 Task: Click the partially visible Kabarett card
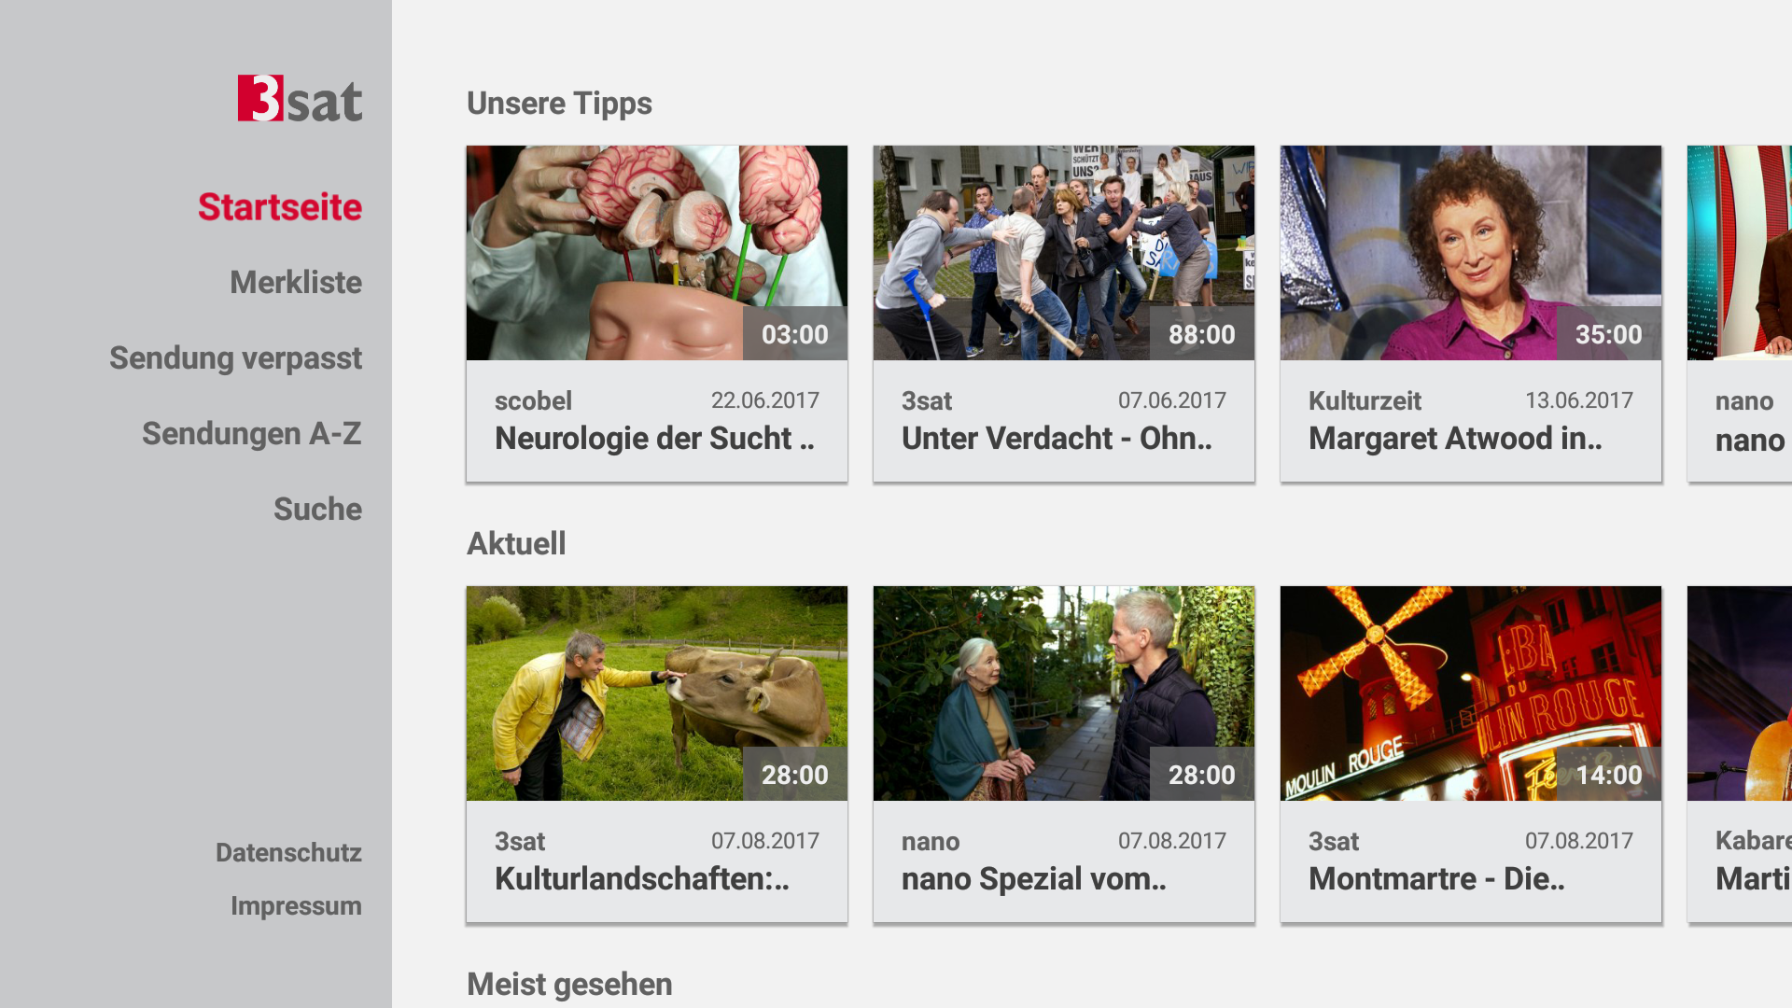[x=1741, y=756]
